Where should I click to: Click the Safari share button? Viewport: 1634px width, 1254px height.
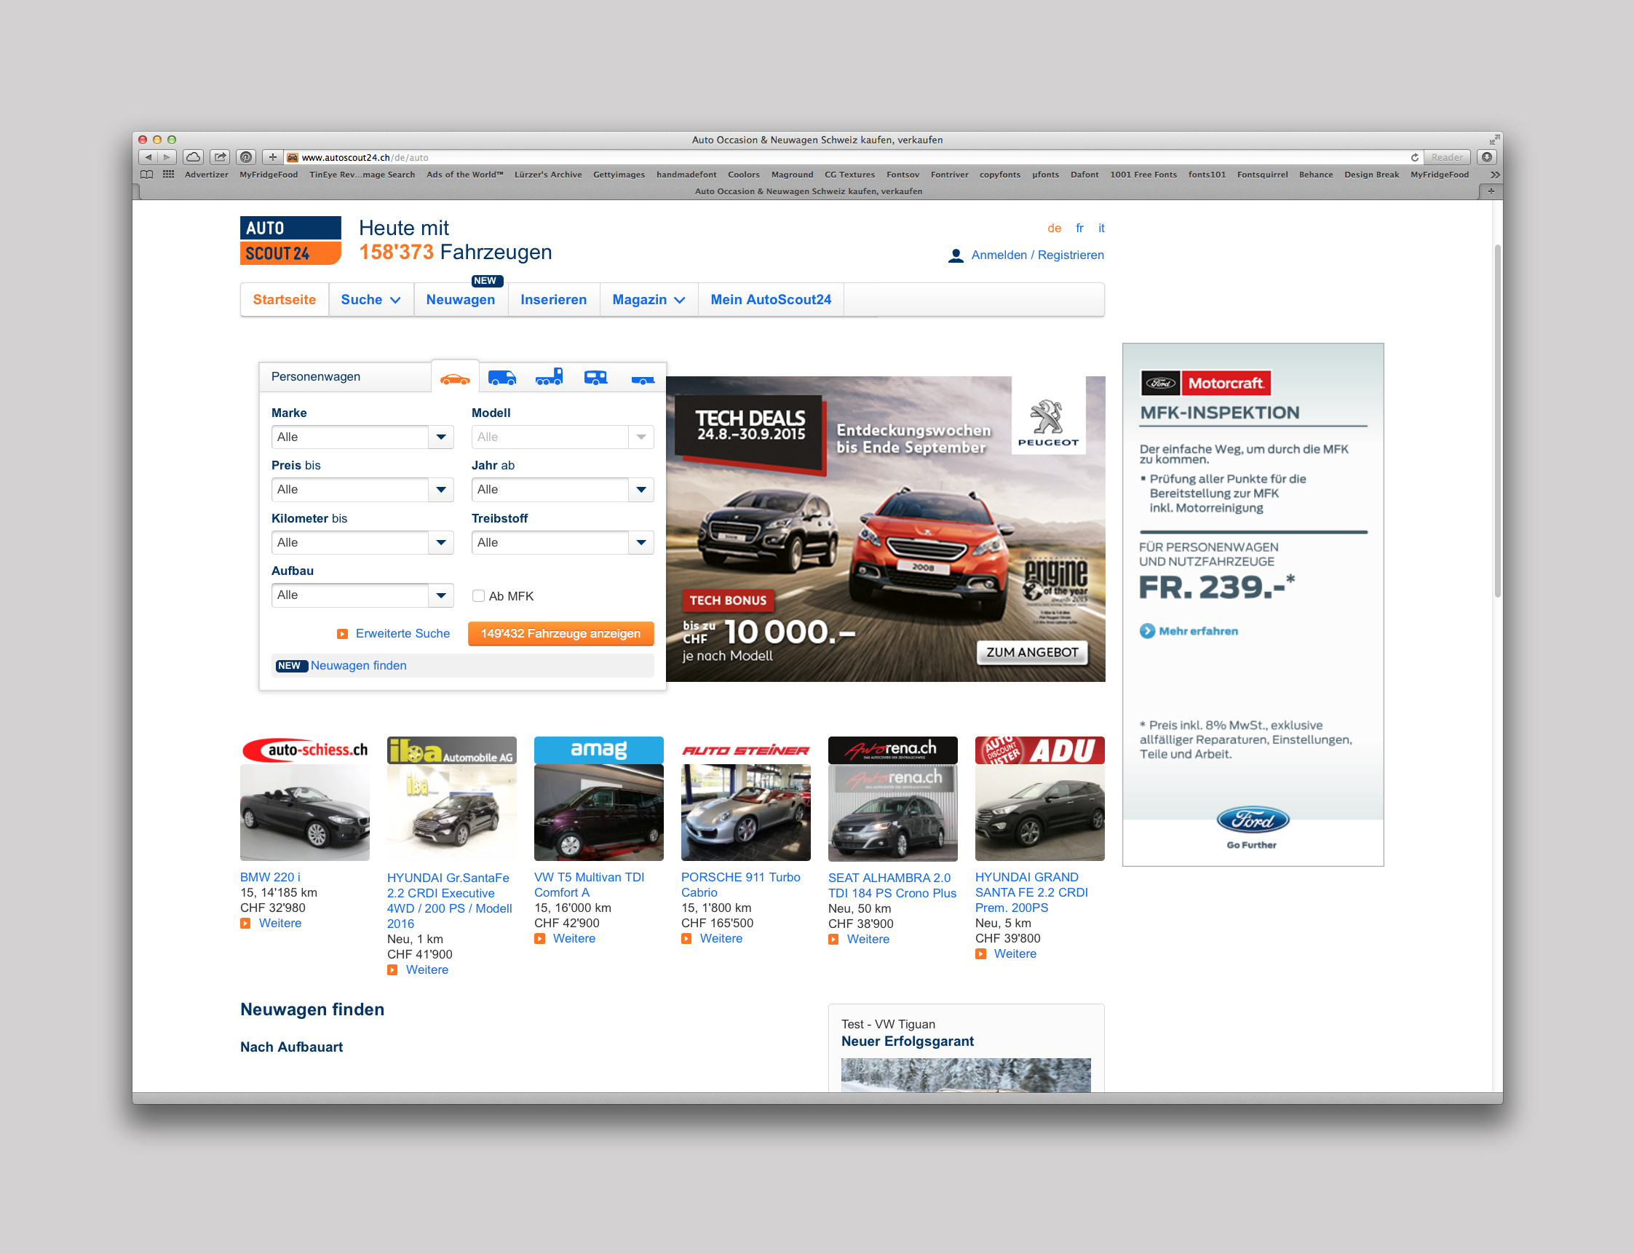[x=220, y=157]
